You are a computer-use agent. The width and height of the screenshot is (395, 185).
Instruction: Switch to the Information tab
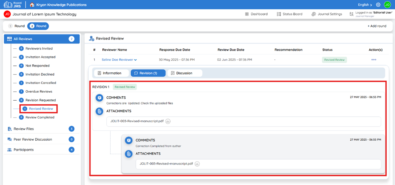coord(111,73)
